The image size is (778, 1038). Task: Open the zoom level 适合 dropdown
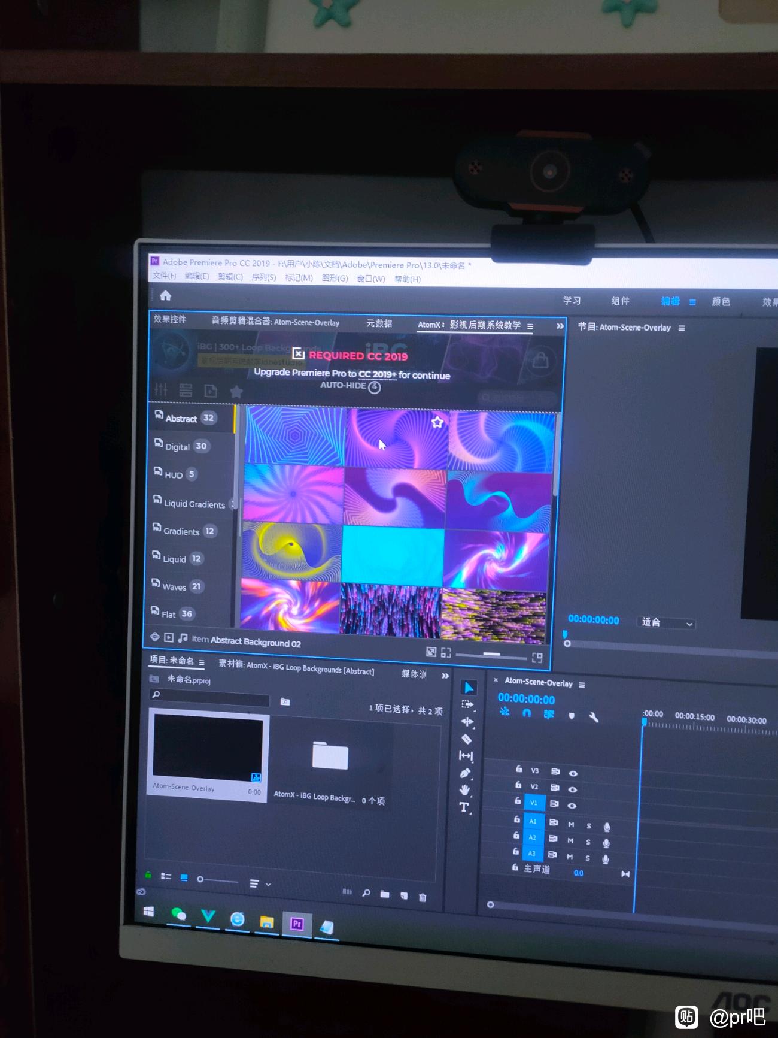point(666,623)
